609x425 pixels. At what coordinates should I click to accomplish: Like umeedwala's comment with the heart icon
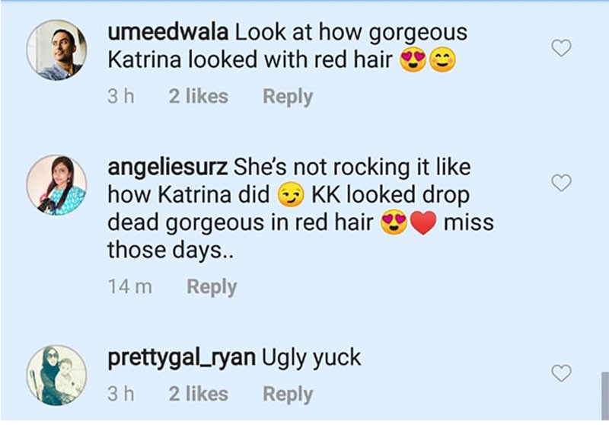[x=561, y=48]
